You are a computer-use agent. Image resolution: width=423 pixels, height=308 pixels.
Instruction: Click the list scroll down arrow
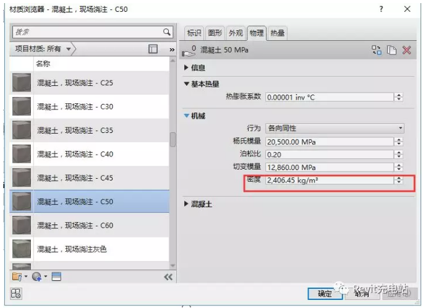tap(173, 266)
